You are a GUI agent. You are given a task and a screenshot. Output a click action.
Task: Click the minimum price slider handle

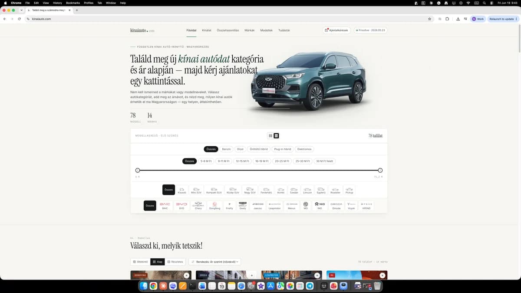coord(138,171)
